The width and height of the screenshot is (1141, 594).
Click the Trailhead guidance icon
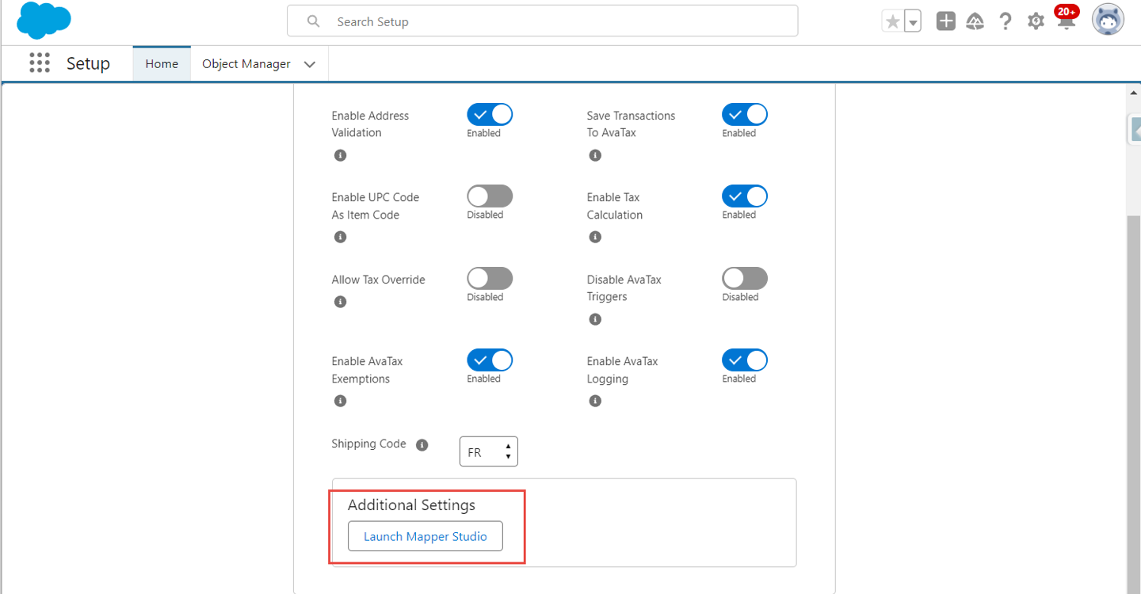click(x=975, y=21)
